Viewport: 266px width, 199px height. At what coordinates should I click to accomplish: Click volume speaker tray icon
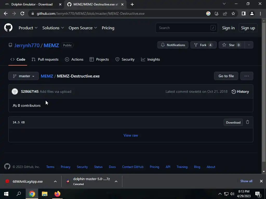pos(232,194)
